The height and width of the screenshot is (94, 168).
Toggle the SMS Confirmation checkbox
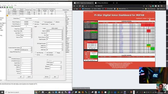coord(45,55)
